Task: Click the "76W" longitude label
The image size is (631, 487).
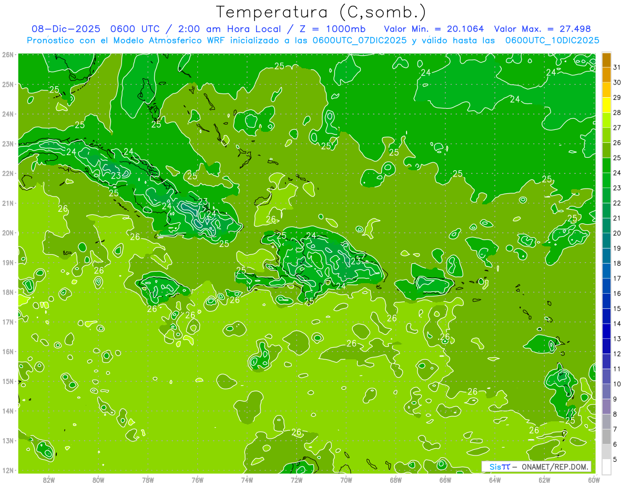Action: click(x=198, y=480)
